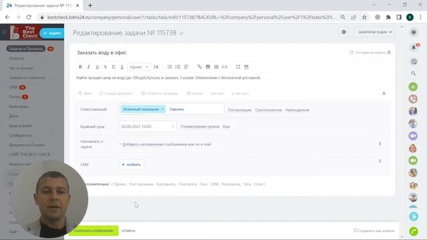Insert a table into the description

point(216,67)
